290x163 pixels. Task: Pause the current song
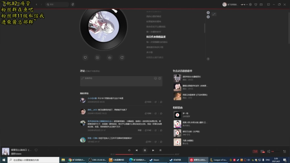point(145,150)
